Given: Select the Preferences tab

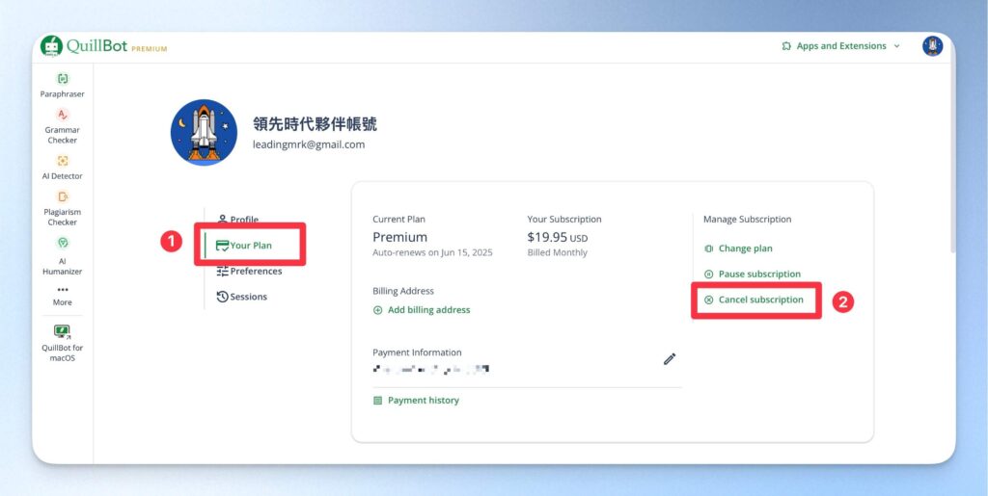Looking at the screenshot, I should coord(249,271).
